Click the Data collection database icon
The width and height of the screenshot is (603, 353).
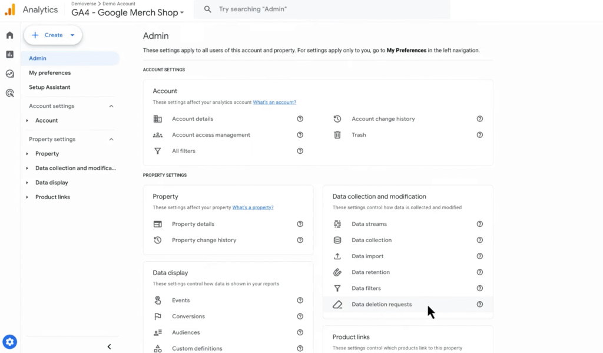click(337, 240)
